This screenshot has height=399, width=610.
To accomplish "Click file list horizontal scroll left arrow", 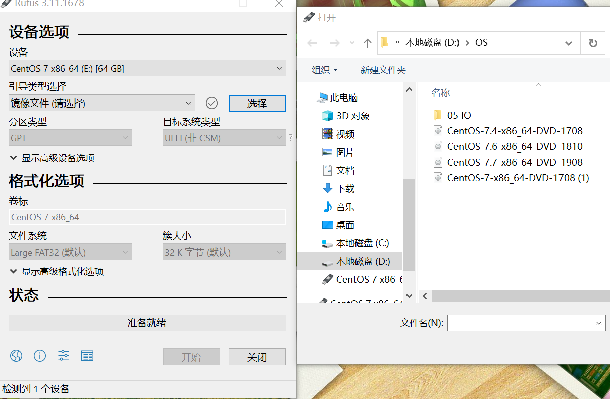I will [425, 296].
